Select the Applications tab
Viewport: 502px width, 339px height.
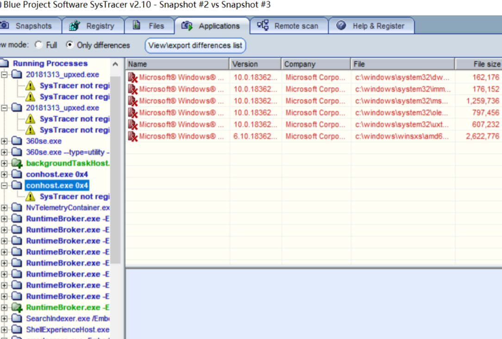point(211,26)
